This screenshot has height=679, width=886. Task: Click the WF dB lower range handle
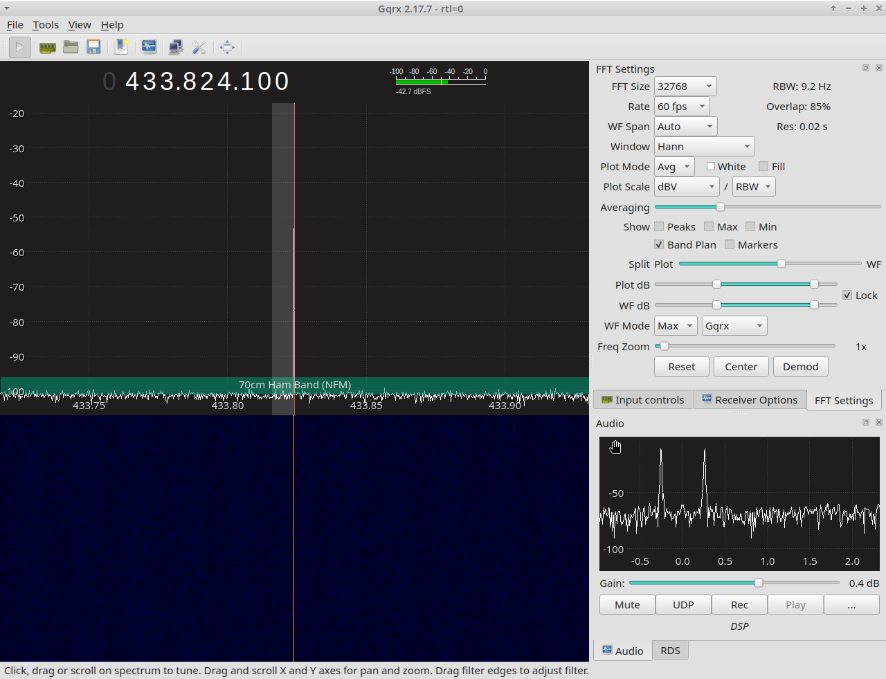(x=717, y=305)
